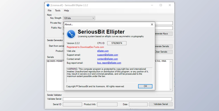Open the contact@ellipter.com email link
The image size is (219, 111).
[x=107, y=59]
